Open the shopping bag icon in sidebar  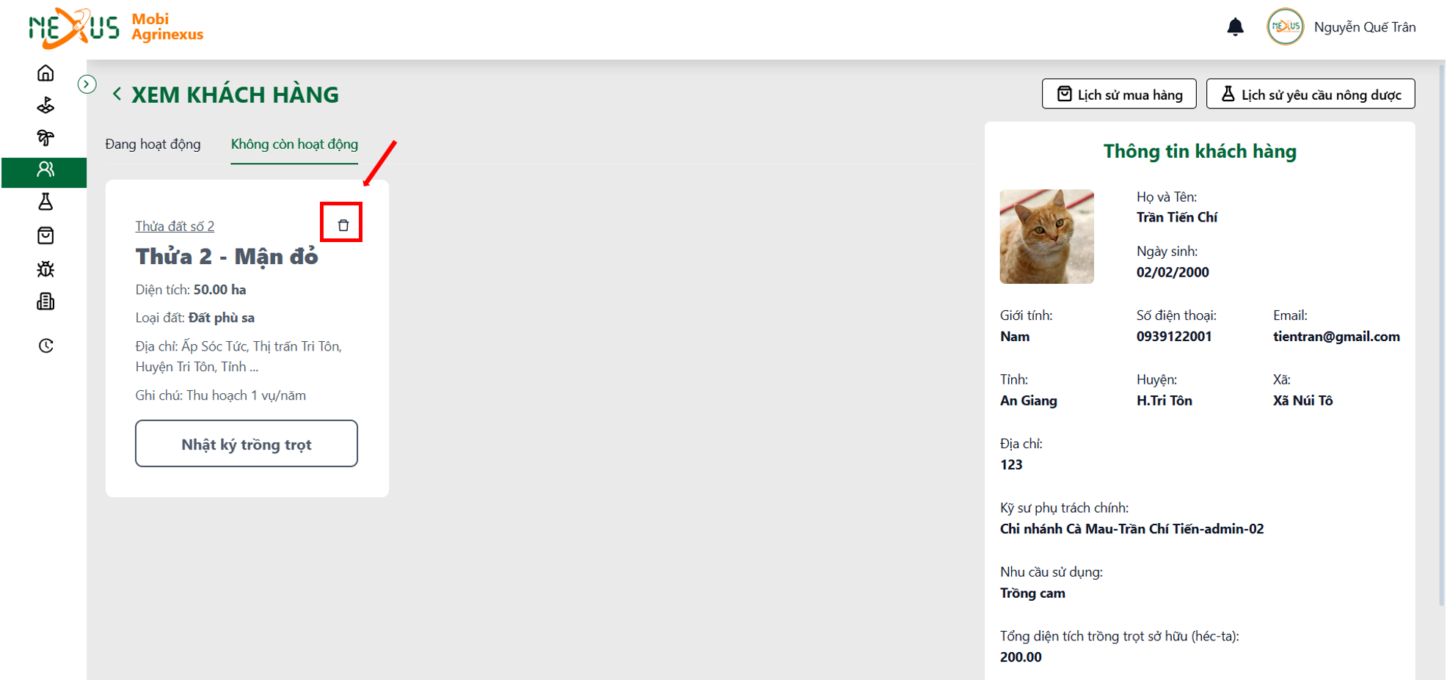(45, 235)
